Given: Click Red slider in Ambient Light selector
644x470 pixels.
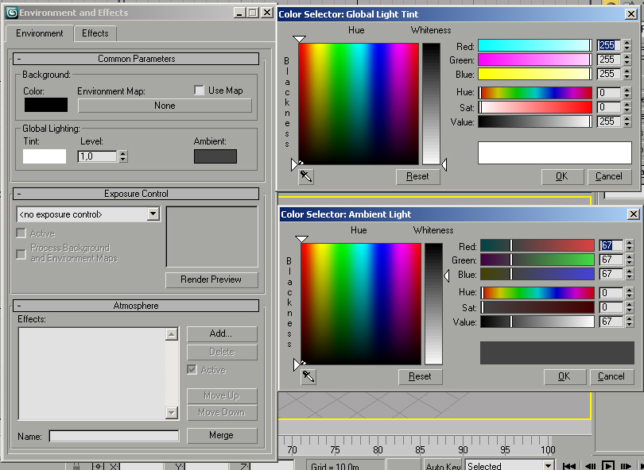Looking at the screenshot, I should (x=537, y=245).
